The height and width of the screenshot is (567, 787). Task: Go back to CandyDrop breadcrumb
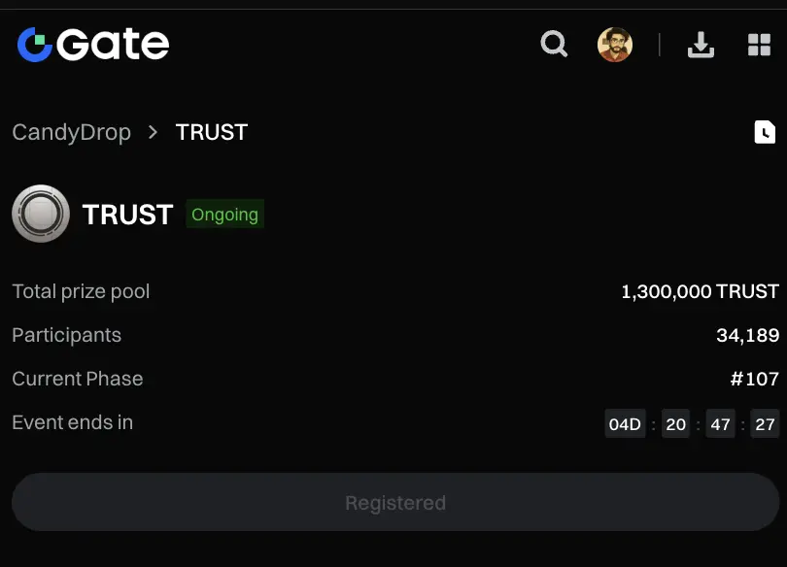click(71, 132)
